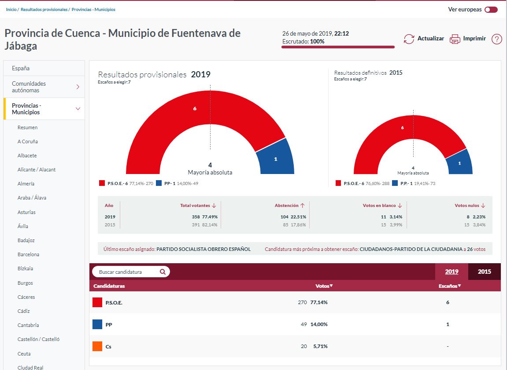Open the help question mark icon
Image resolution: width=507 pixels, height=370 pixels.
(x=496, y=39)
